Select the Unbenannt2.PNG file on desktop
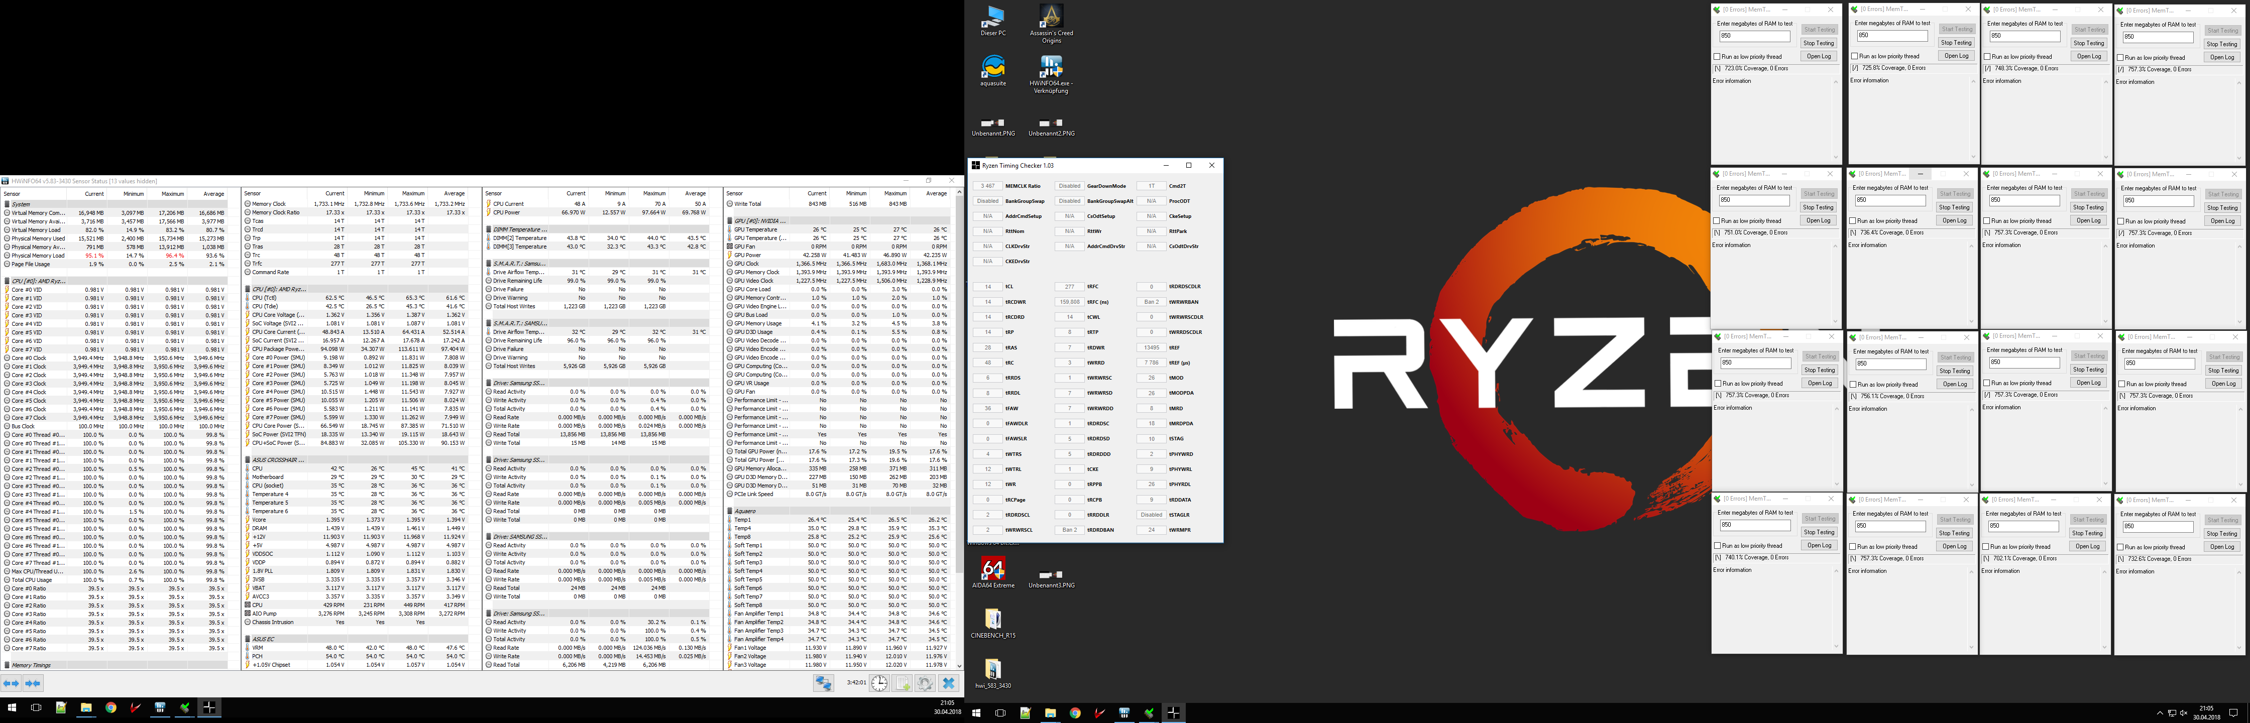 [x=1051, y=128]
